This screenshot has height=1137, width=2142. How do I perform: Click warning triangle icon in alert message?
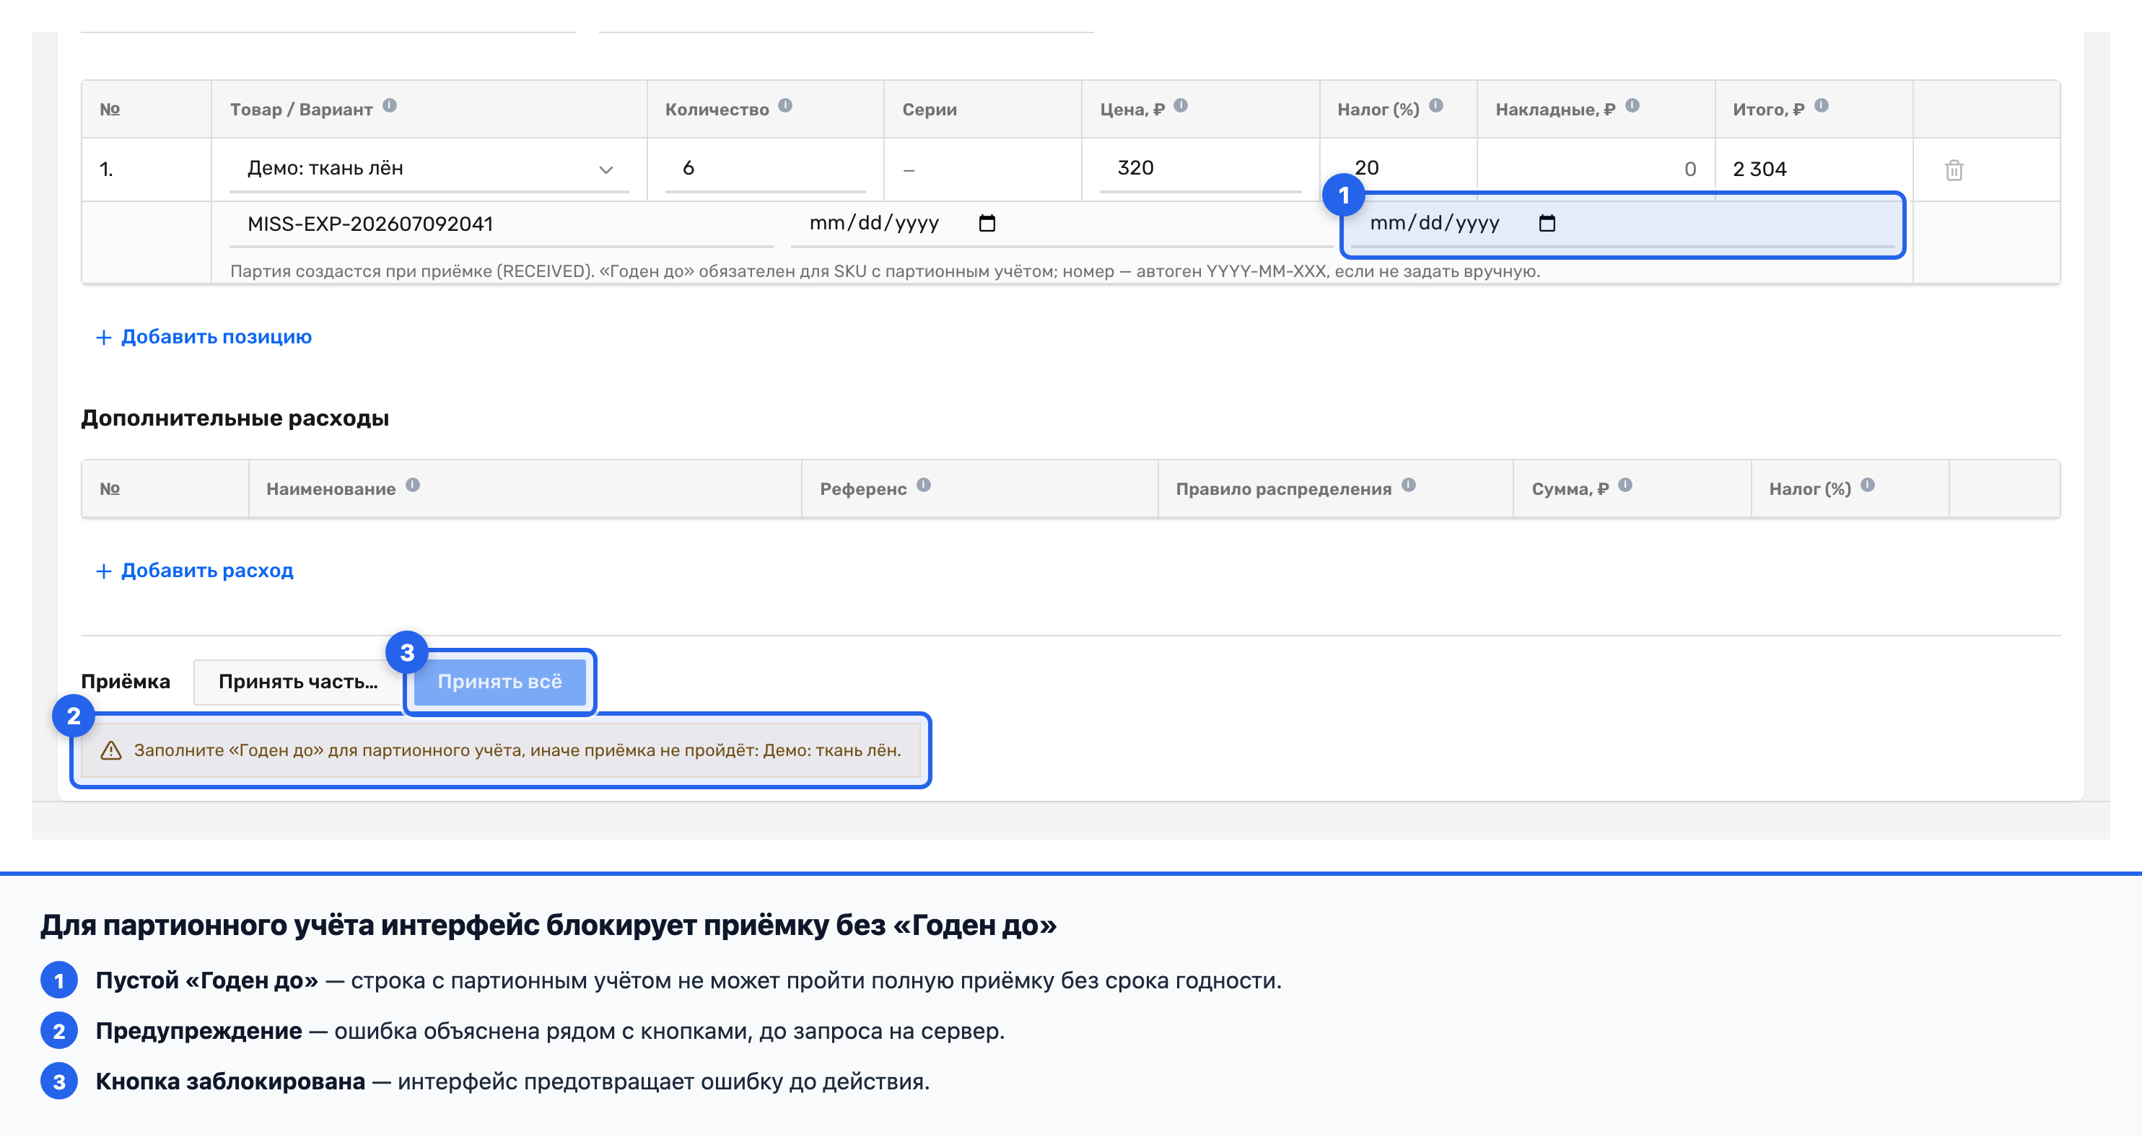[x=110, y=750]
